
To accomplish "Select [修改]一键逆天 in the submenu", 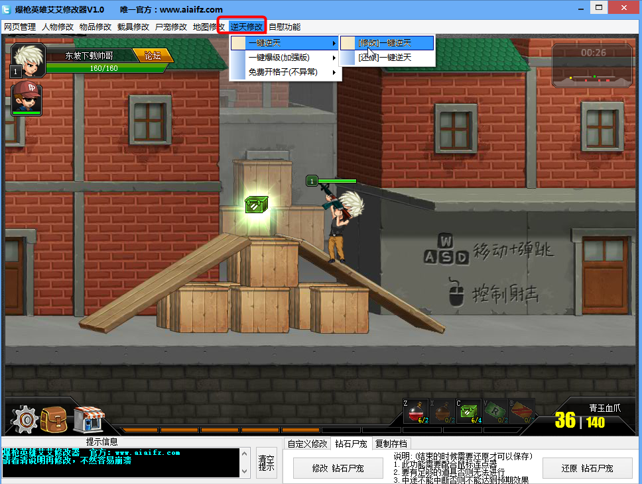I will (387, 43).
